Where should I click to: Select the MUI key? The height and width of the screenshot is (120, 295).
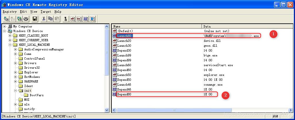[x=27, y=100]
